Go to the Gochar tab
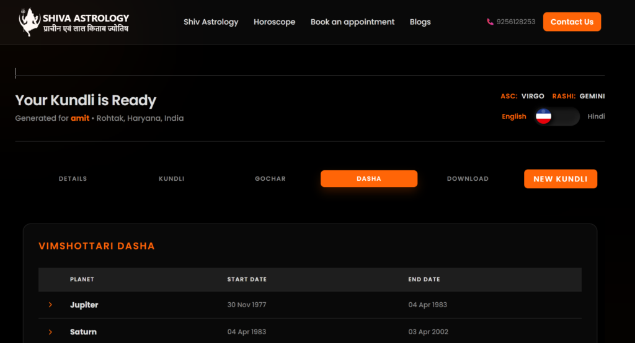 [270, 179]
